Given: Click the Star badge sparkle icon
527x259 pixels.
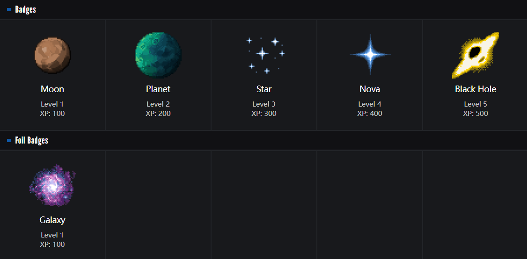Looking at the screenshot, I should [x=264, y=55].
